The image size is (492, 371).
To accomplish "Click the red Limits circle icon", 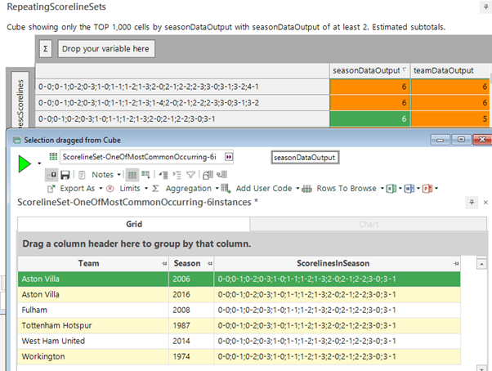I will point(110,189).
